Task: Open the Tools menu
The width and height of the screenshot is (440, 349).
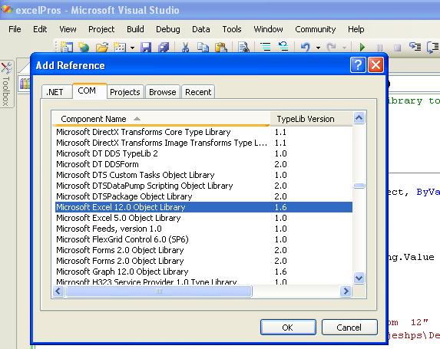Action: click(232, 29)
